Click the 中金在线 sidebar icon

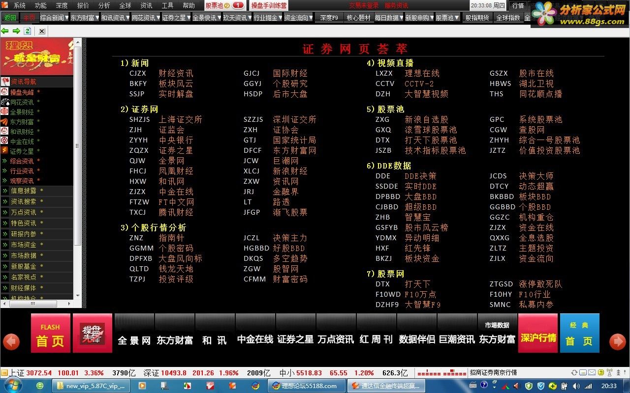(5, 141)
